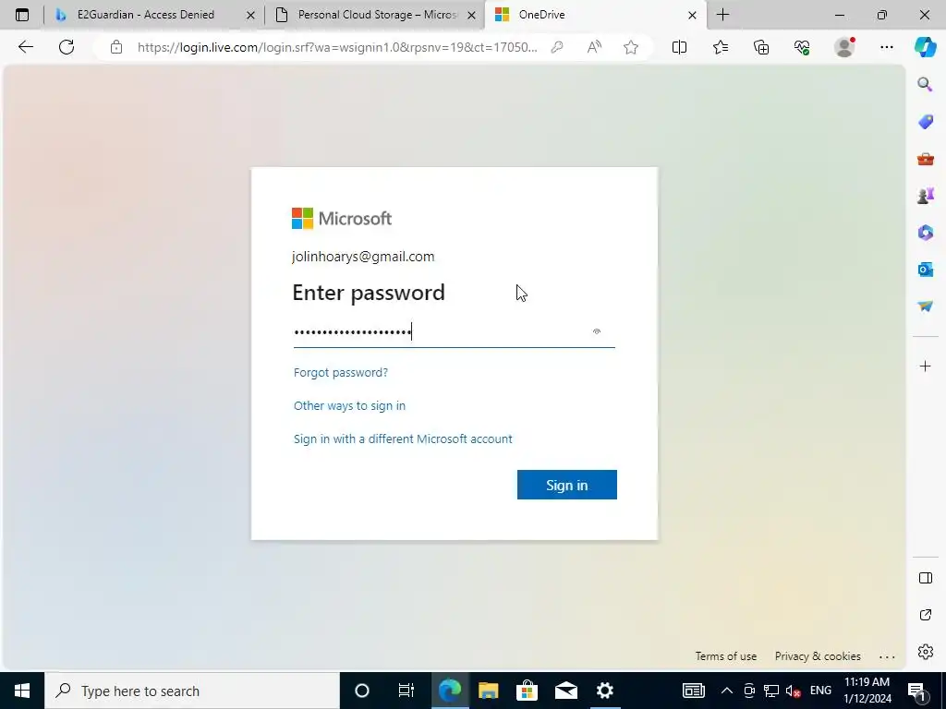
Task: Open Settings app from taskbar
Action: pyautogui.click(x=604, y=691)
